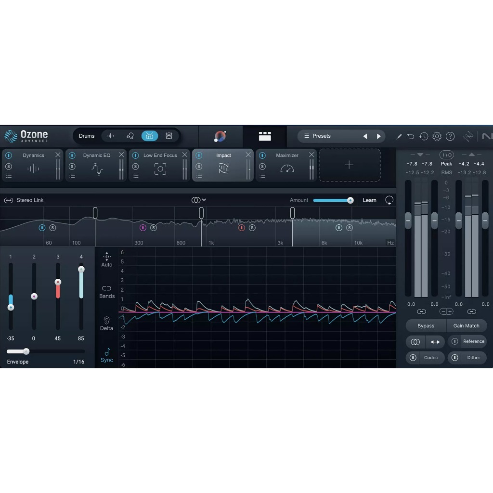The width and height of the screenshot is (493, 493).
Task: Open the Impact module preset list icon
Action: (x=199, y=176)
